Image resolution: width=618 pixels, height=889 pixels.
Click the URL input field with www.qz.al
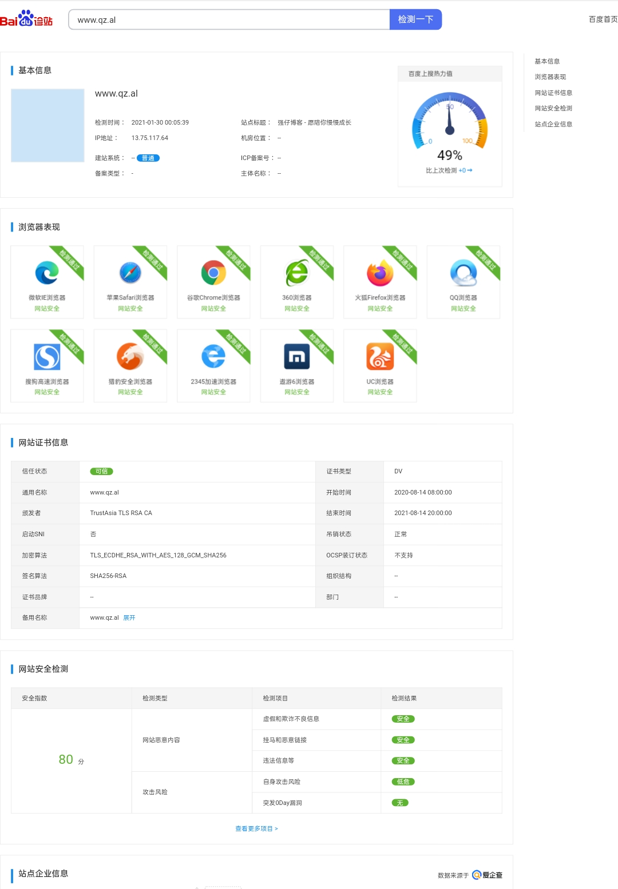[229, 19]
